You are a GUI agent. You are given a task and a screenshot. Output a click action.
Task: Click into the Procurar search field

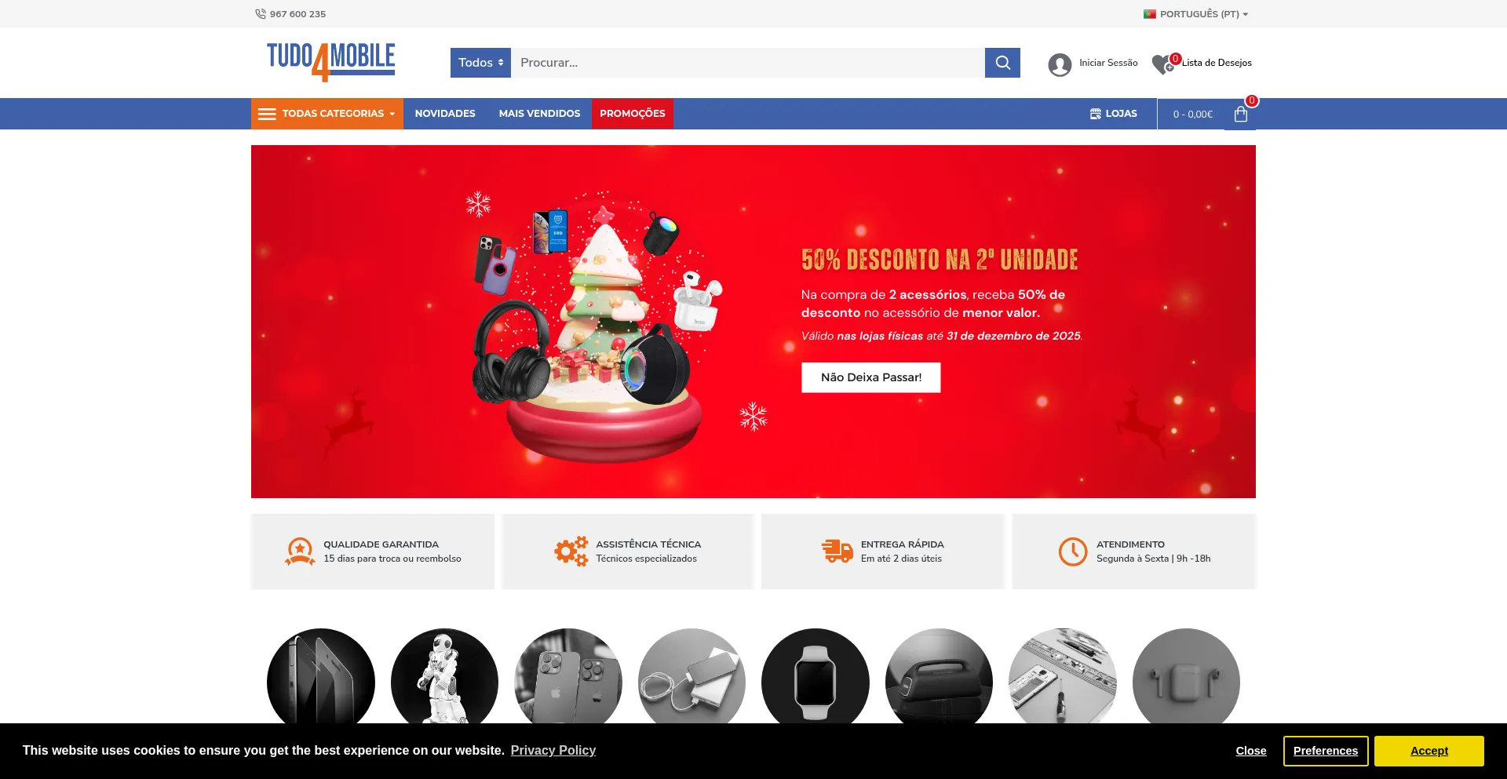(x=748, y=63)
